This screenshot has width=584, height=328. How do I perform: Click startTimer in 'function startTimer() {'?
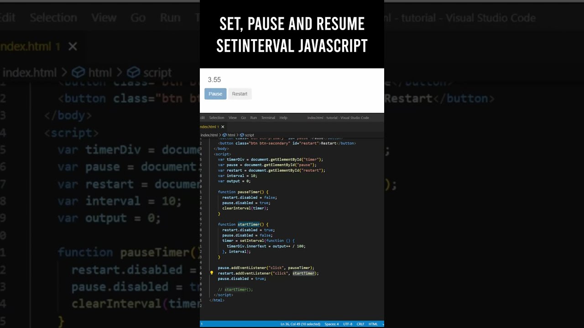point(249,225)
